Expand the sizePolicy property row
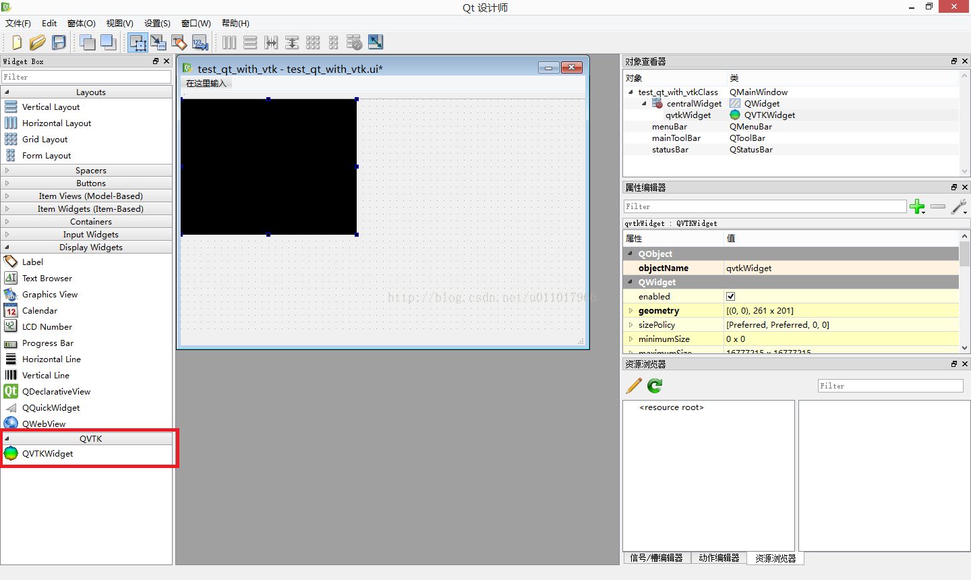The height and width of the screenshot is (580, 971). point(631,325)
